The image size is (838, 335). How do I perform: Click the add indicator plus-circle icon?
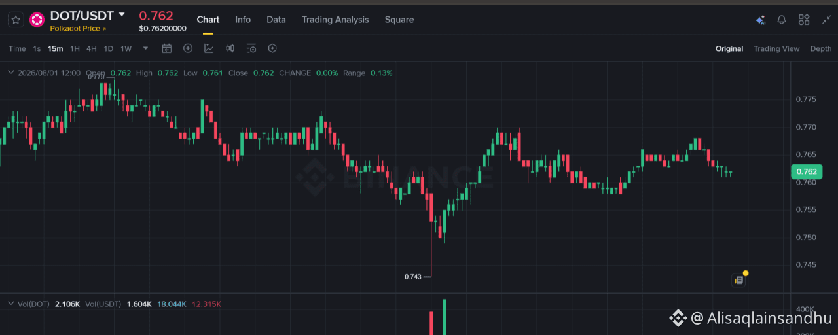coord(188,48)
